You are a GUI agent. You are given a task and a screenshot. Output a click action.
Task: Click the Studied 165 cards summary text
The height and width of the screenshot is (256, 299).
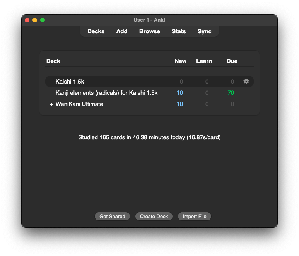tap(149, 137)
